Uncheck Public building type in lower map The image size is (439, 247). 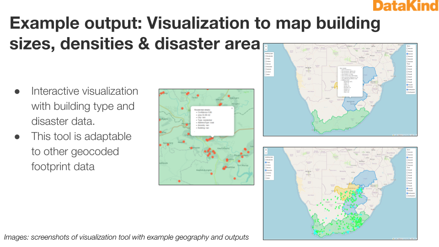(x=266, y=162)
